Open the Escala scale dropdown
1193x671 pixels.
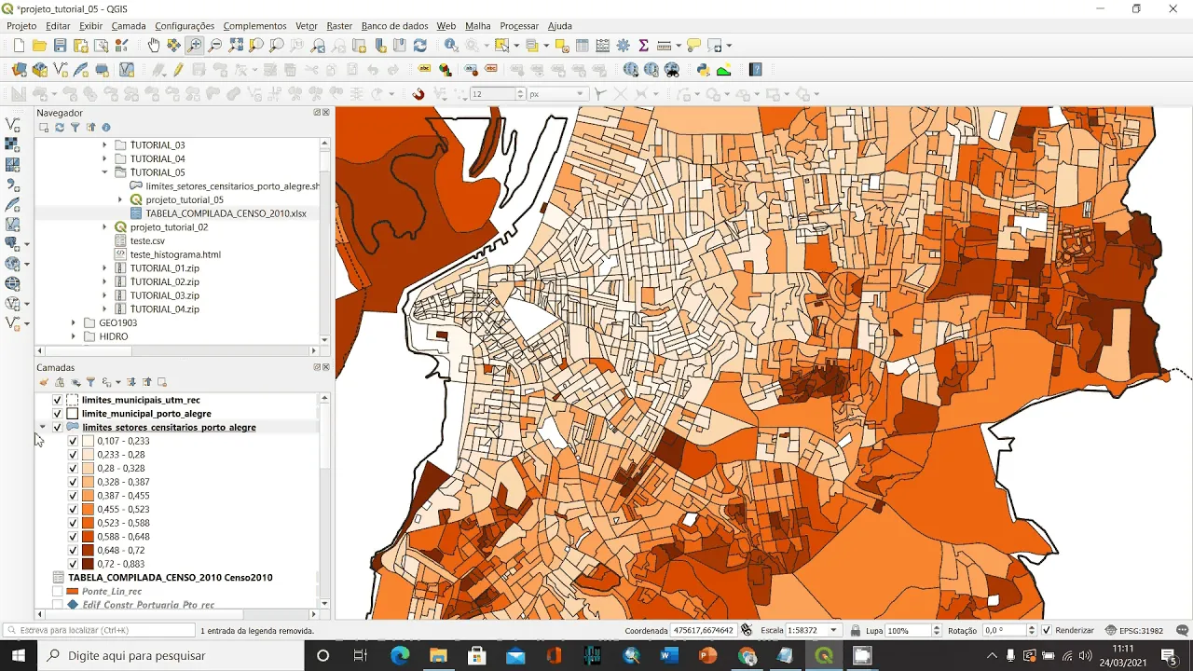click(834, 631)
